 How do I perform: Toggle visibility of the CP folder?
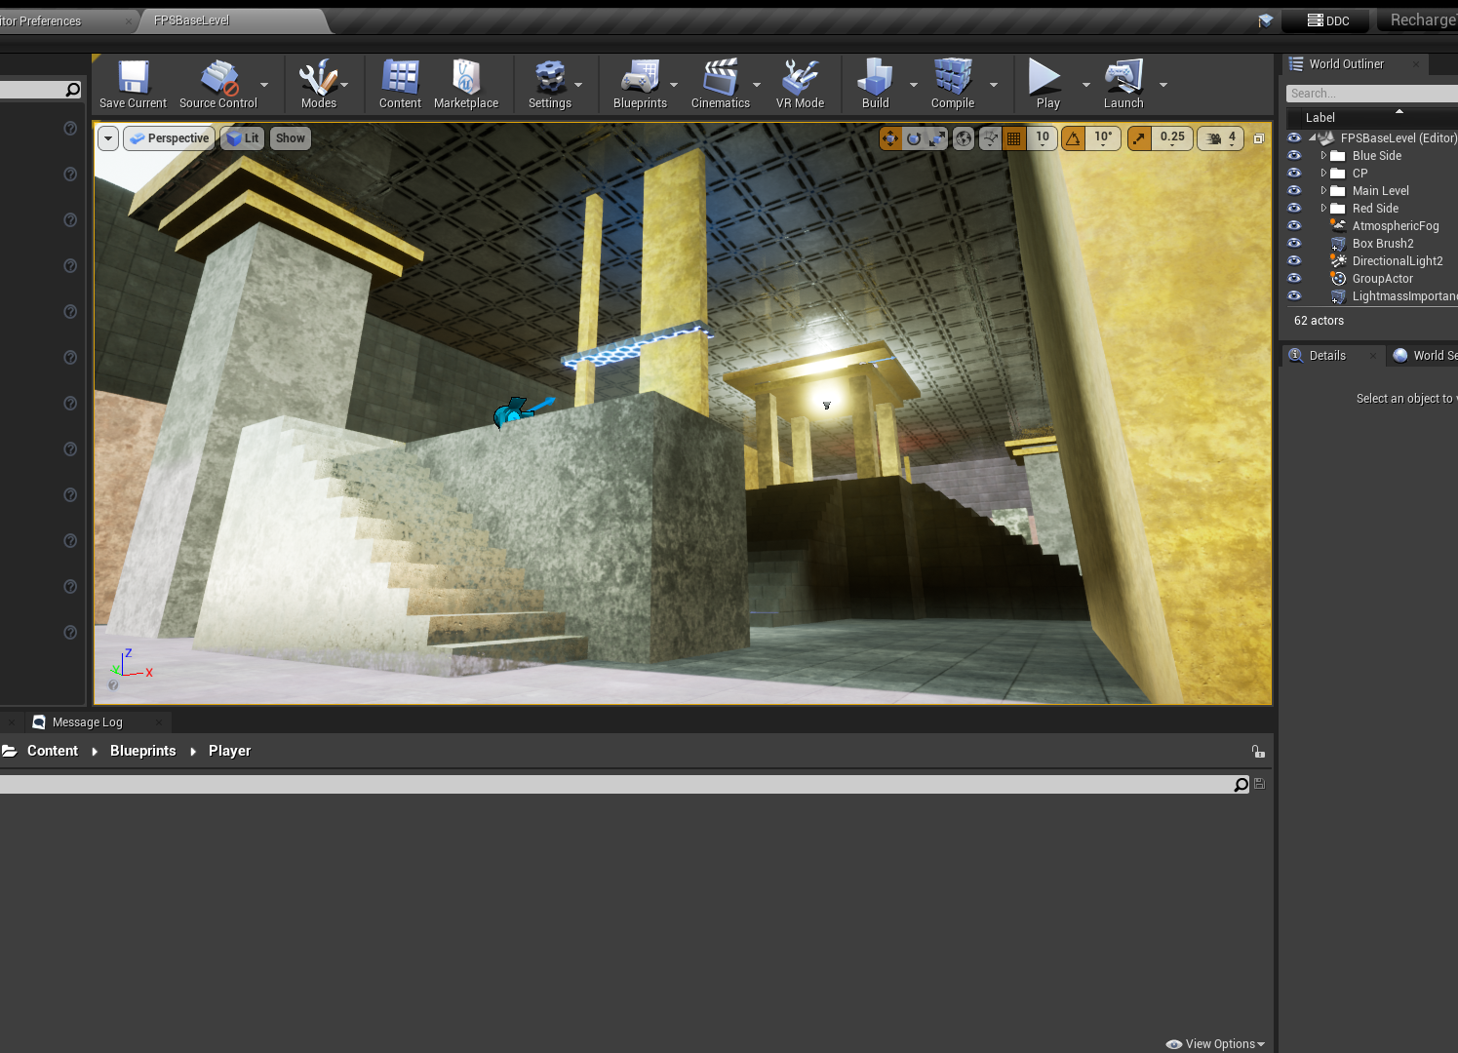pos(1294,173)
